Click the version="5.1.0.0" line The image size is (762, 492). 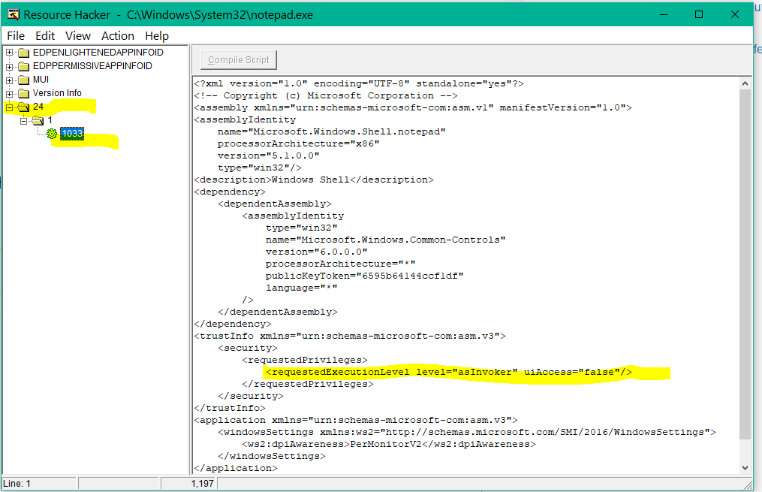268,156
